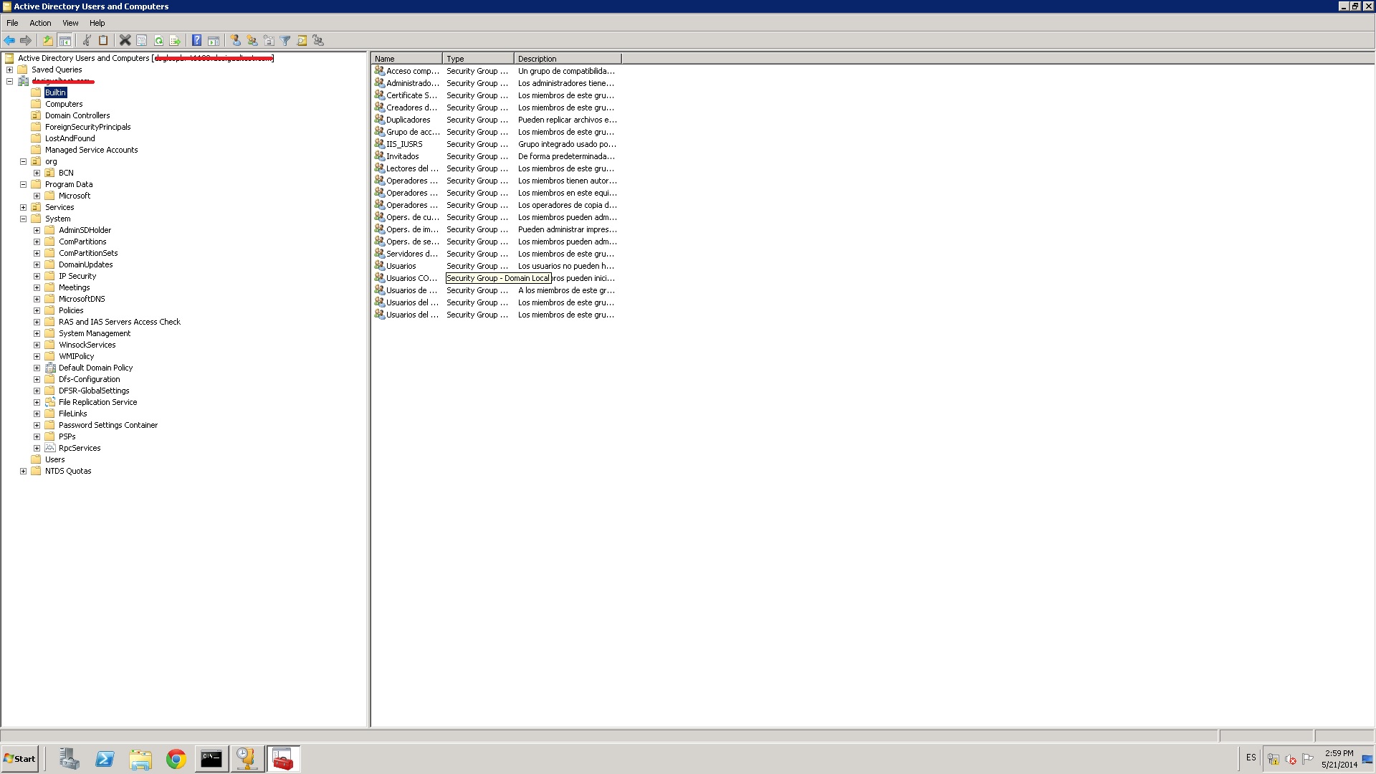Screen dimensions: 1376x774
Task: Expand the NTDS Quotas node
Action: (23, 471)
